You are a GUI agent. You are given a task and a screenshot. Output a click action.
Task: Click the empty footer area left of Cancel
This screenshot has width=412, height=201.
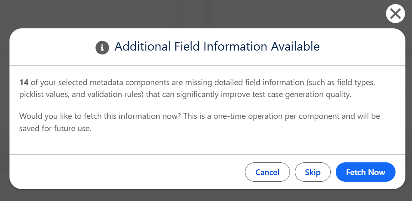(124, 172)
